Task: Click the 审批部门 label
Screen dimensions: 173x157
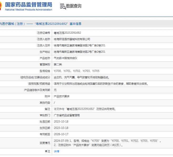Action: tap(45, 115)
